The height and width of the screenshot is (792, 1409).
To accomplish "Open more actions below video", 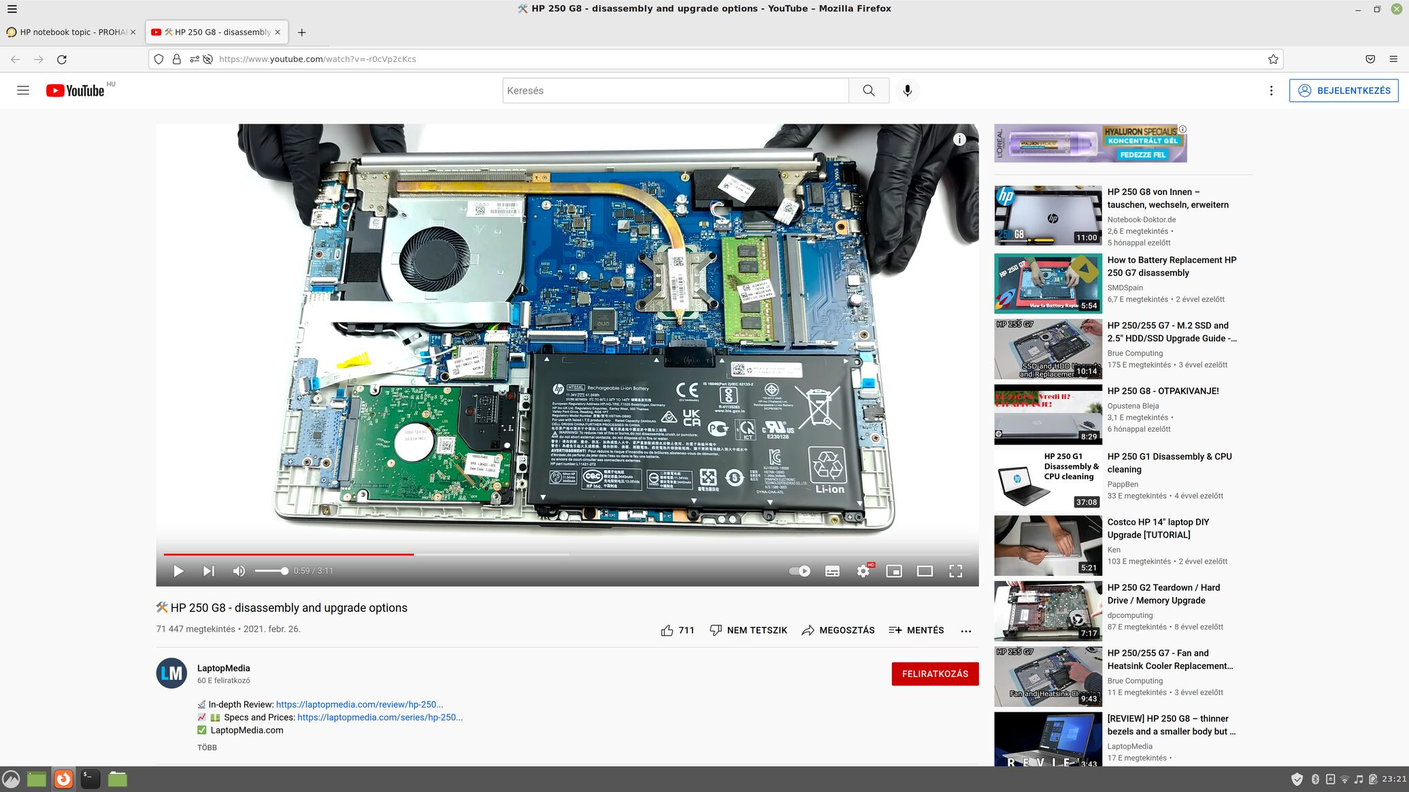I will [966, 631].
